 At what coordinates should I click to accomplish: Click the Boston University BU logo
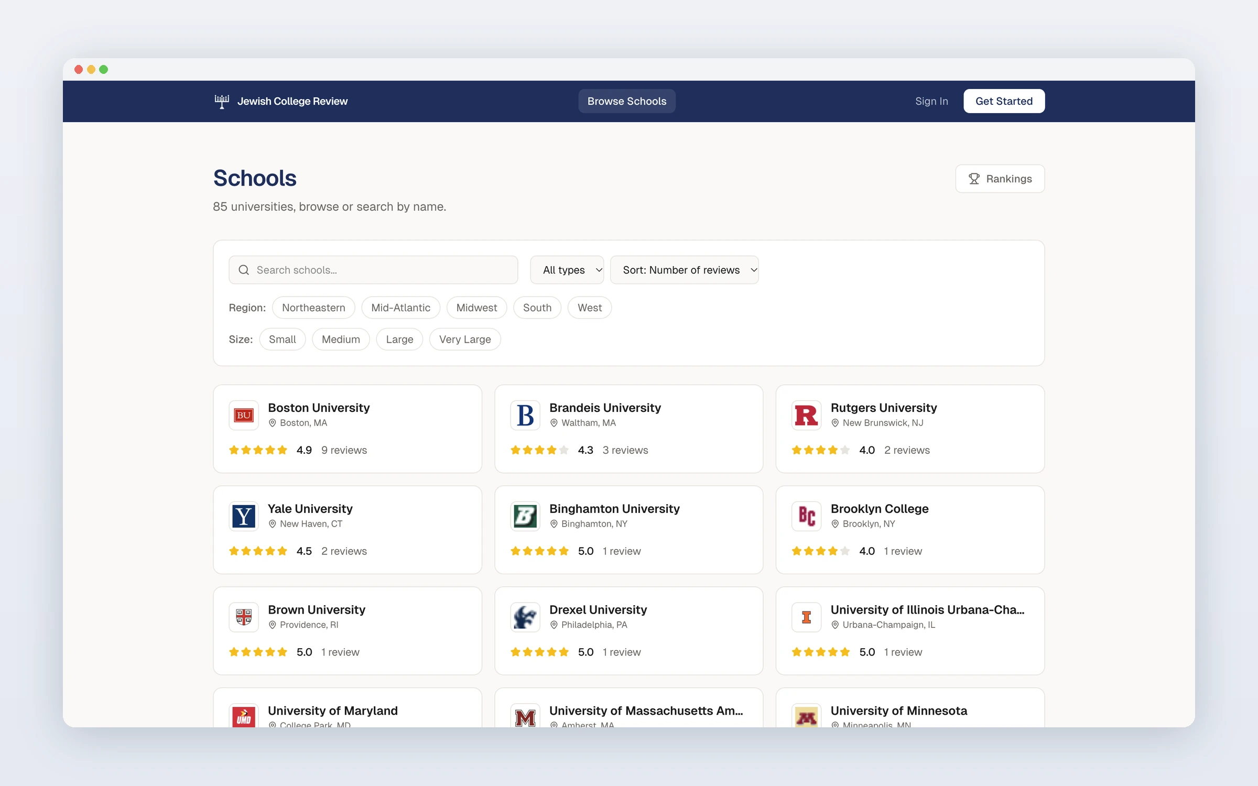point(244,416)
